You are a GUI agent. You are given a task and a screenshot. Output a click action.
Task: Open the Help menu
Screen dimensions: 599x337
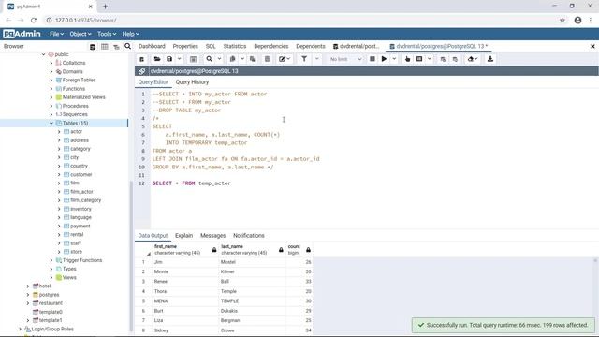pos(131,34)
